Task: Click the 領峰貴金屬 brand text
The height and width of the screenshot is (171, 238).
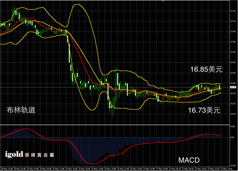Action: click(39, 155)
